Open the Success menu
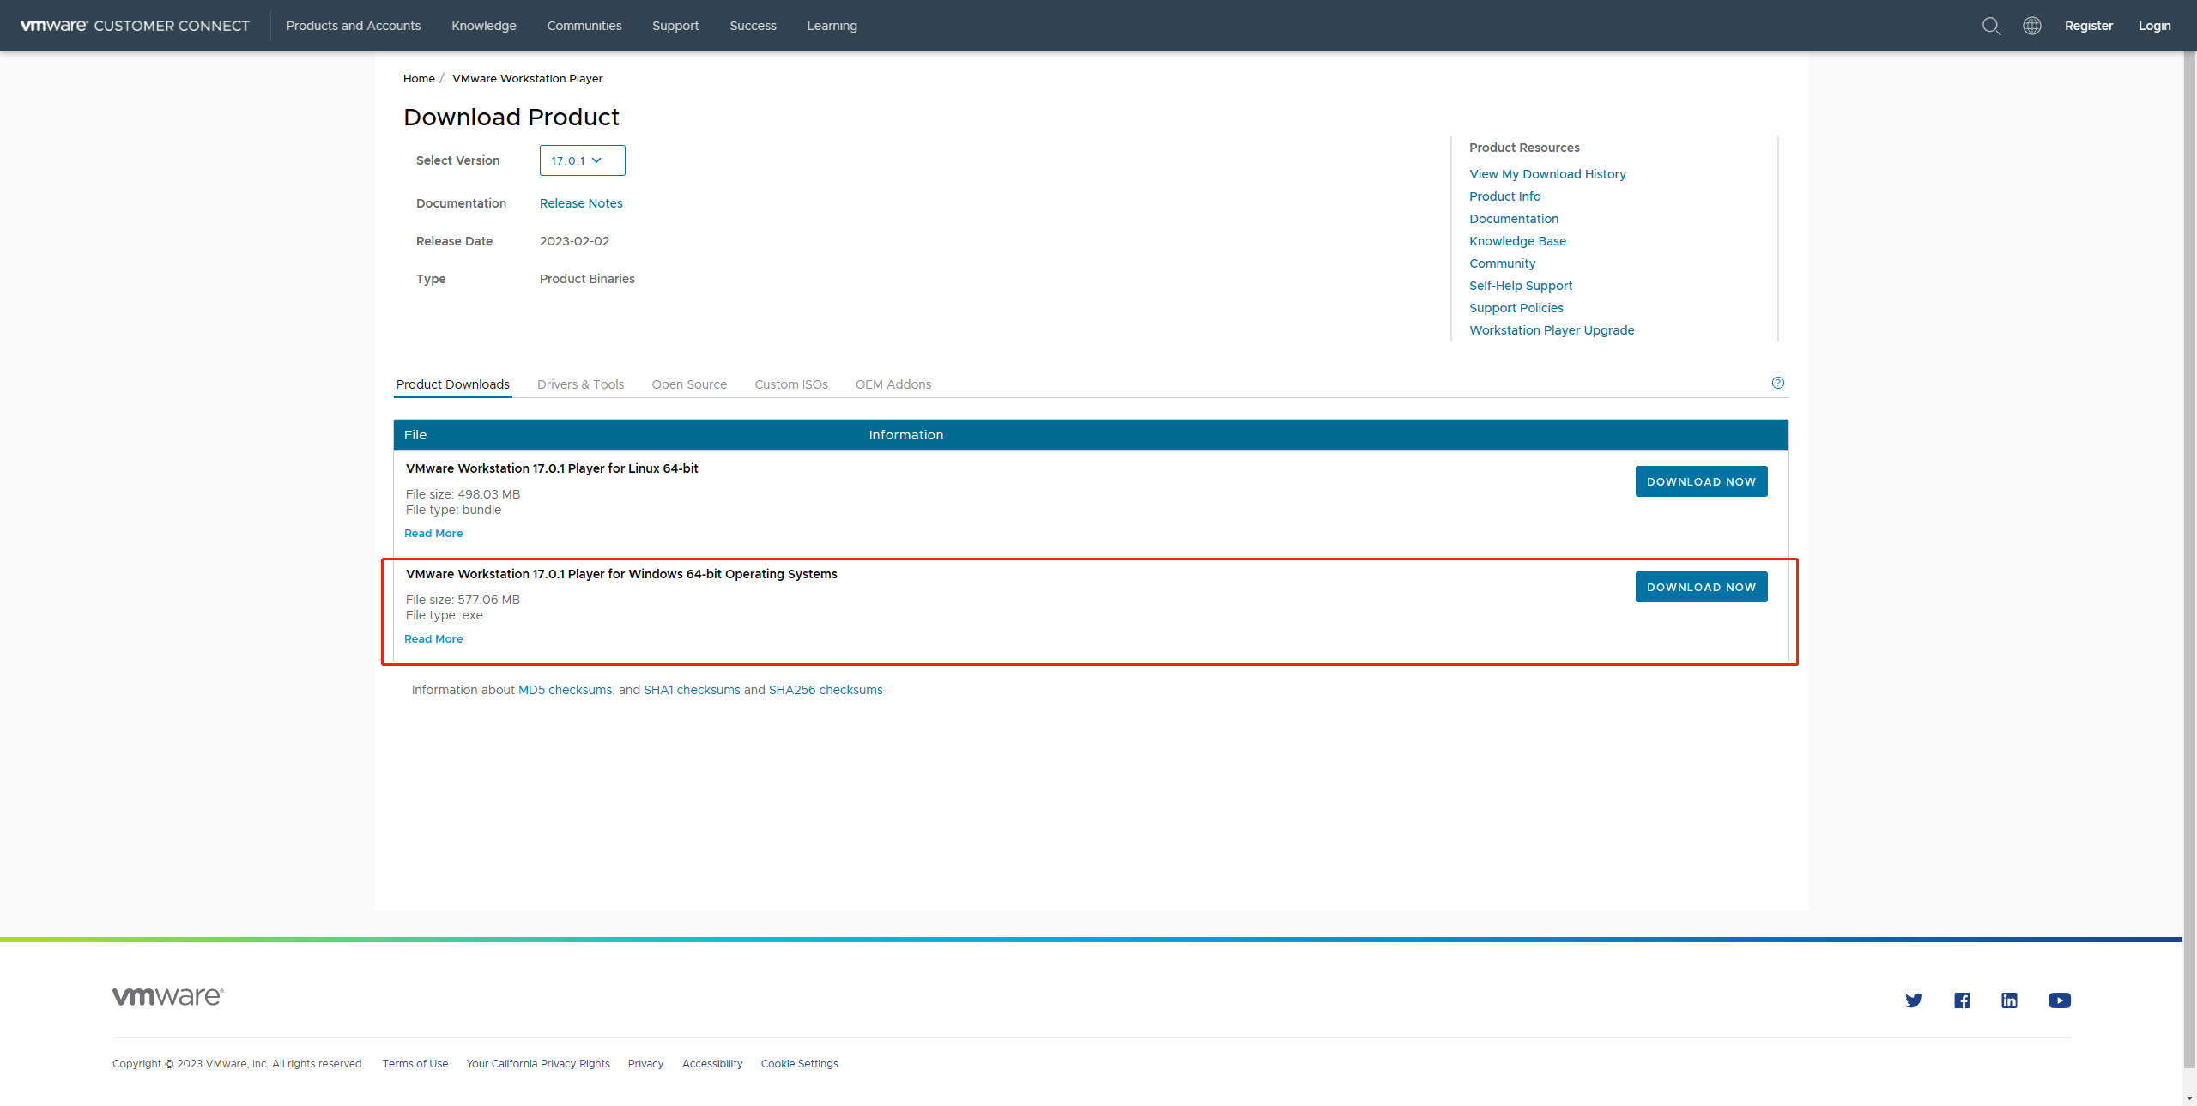The height and width of the screenshot is (1106, 2197). pos(753,26)
